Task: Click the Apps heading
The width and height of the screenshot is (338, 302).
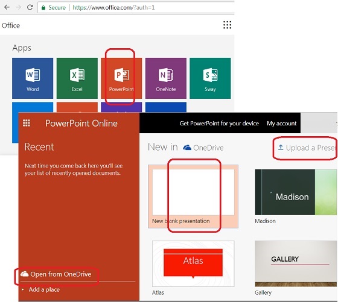Action: point(22,48)
